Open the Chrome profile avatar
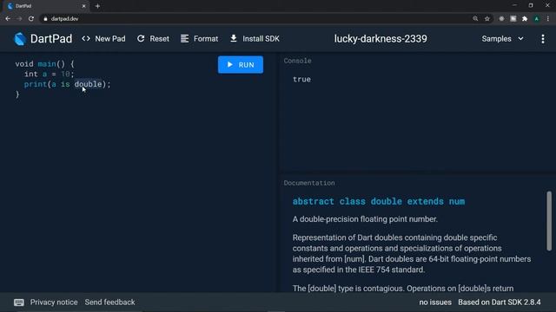 pyautogui.click(x=537, y=19)
